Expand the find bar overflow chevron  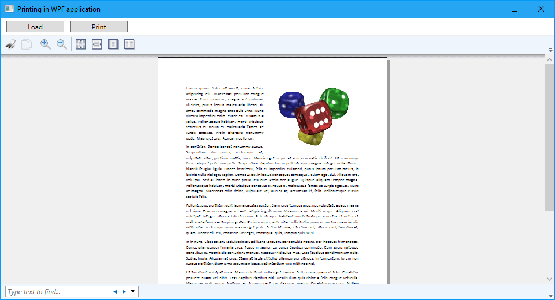click(x=550, y=293)
